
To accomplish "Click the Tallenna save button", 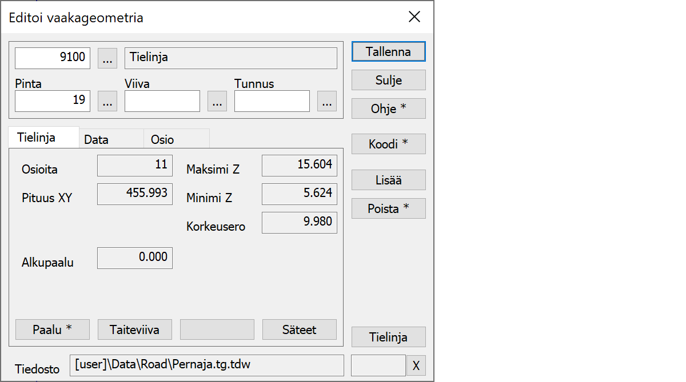I will tap(388, 51).
